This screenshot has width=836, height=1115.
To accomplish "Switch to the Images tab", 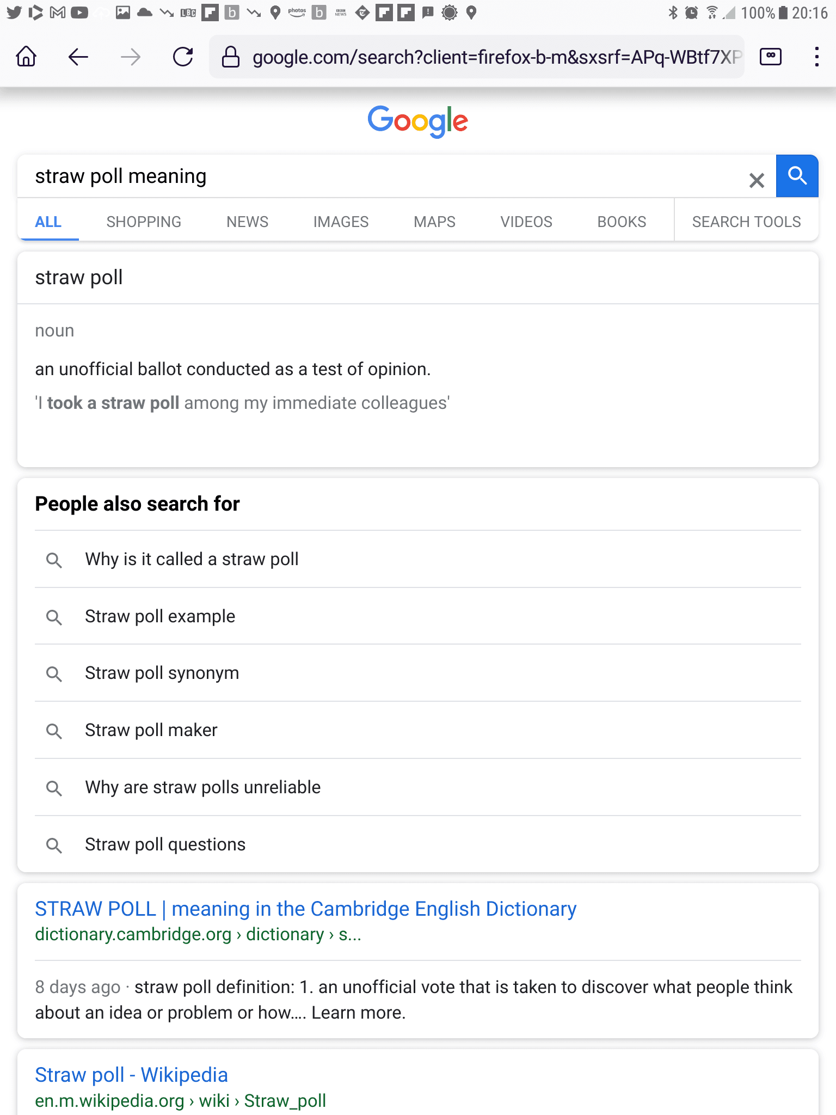I will [x=341, y=222].
